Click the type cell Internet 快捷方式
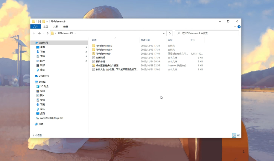The width and height of the screenshot is (274, 161). coord(177,66)
